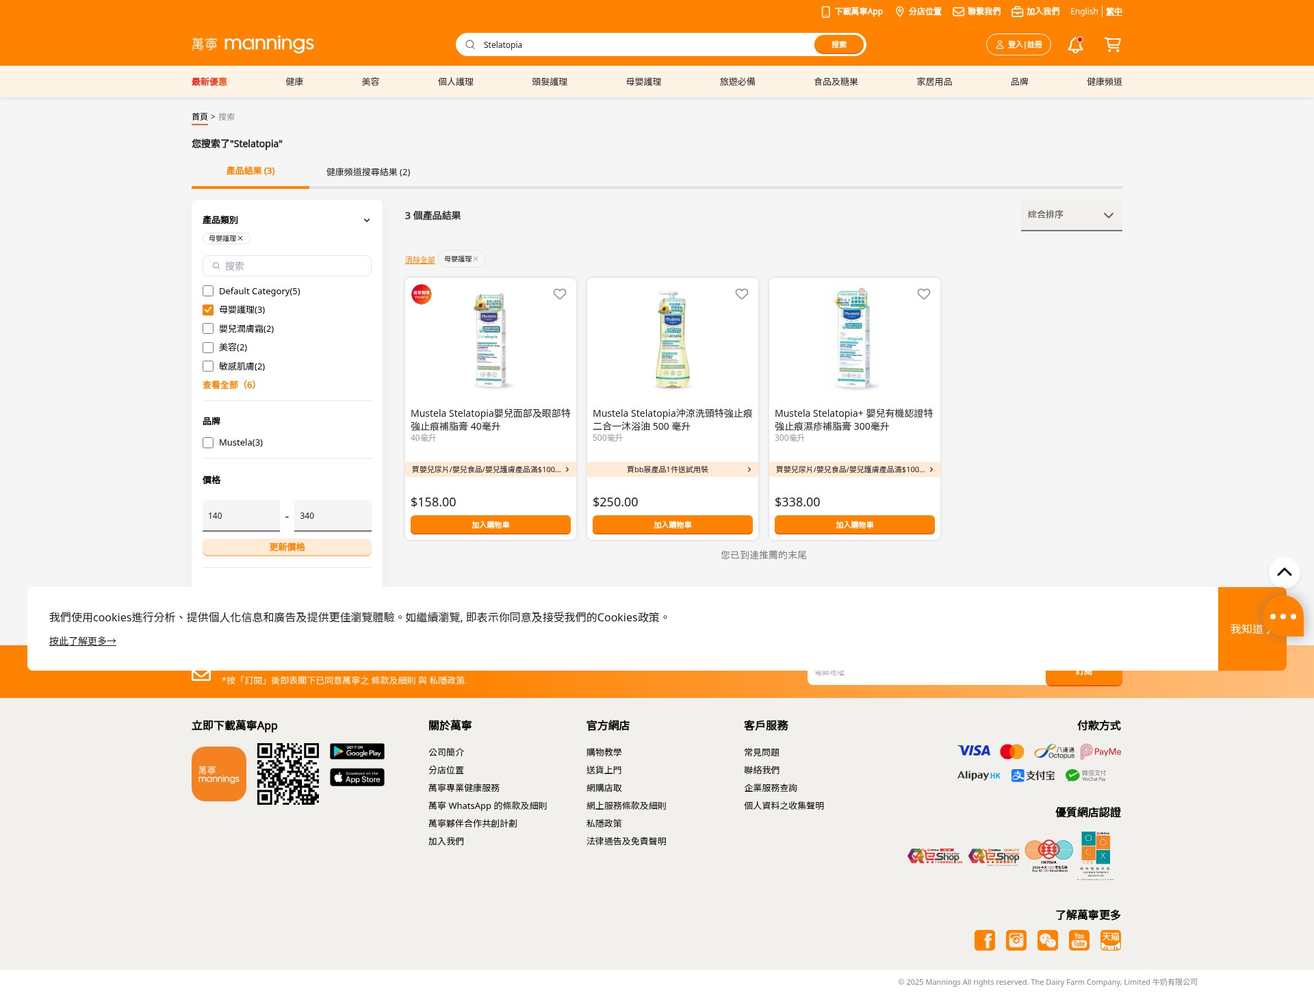Click the scroll-to-top arrow button
The image size is (1314, 995).
tap(1285, 572)
